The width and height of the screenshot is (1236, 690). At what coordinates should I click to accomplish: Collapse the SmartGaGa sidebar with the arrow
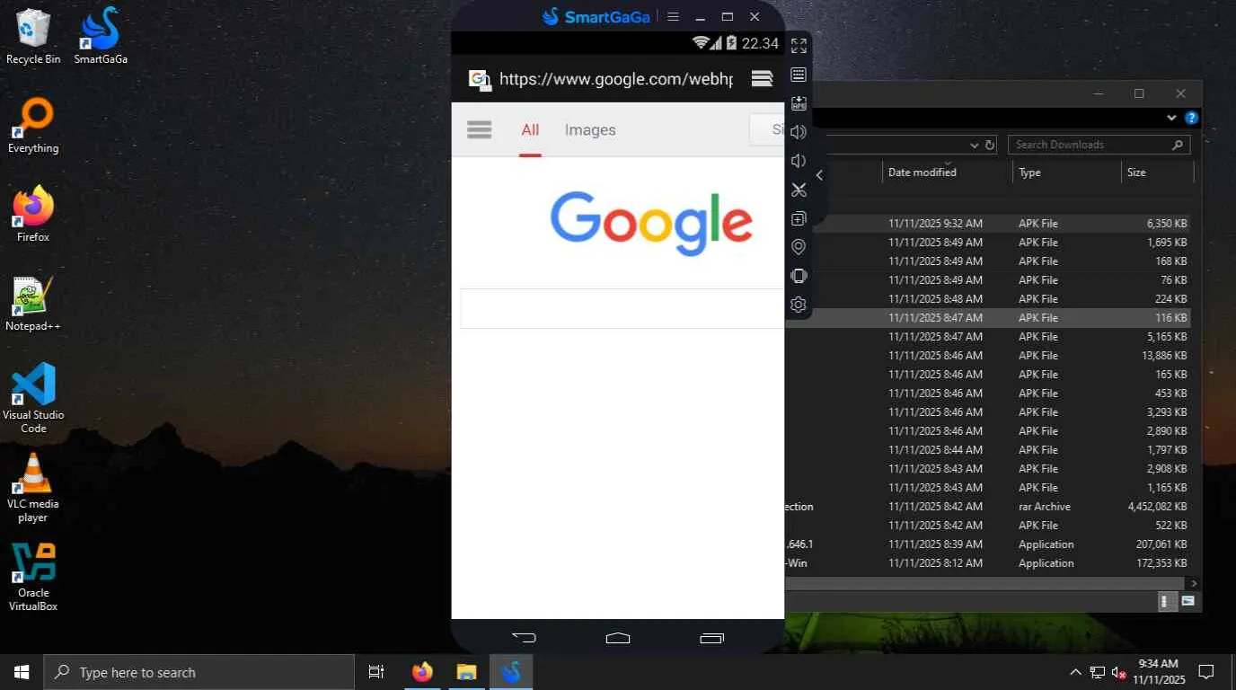[x=819, y=175]
